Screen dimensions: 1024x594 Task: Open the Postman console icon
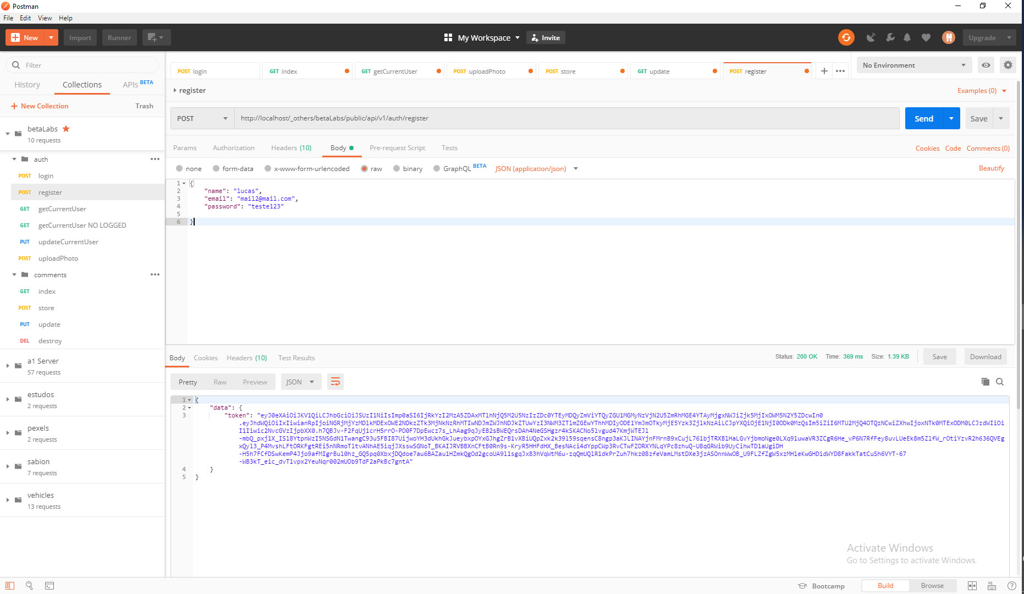click(x=49, y=586)
